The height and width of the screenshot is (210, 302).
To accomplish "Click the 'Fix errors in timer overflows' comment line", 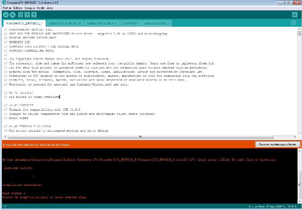I will click(32, 97).
